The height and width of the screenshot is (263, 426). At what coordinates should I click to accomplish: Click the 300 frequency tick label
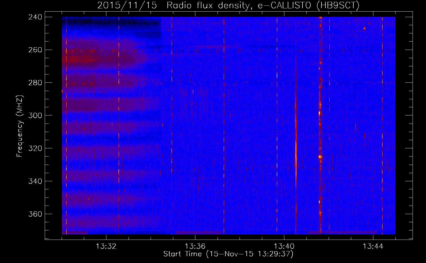click(35, 116)
